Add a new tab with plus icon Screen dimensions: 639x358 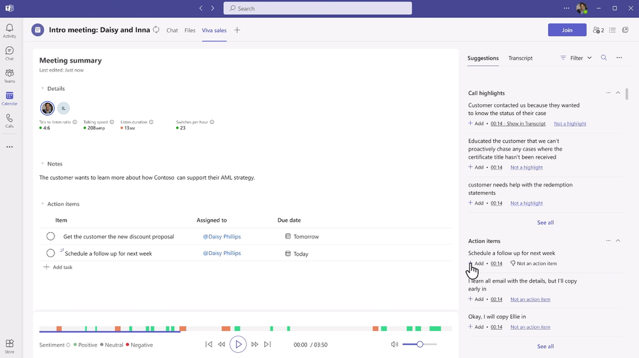[237, 30]
